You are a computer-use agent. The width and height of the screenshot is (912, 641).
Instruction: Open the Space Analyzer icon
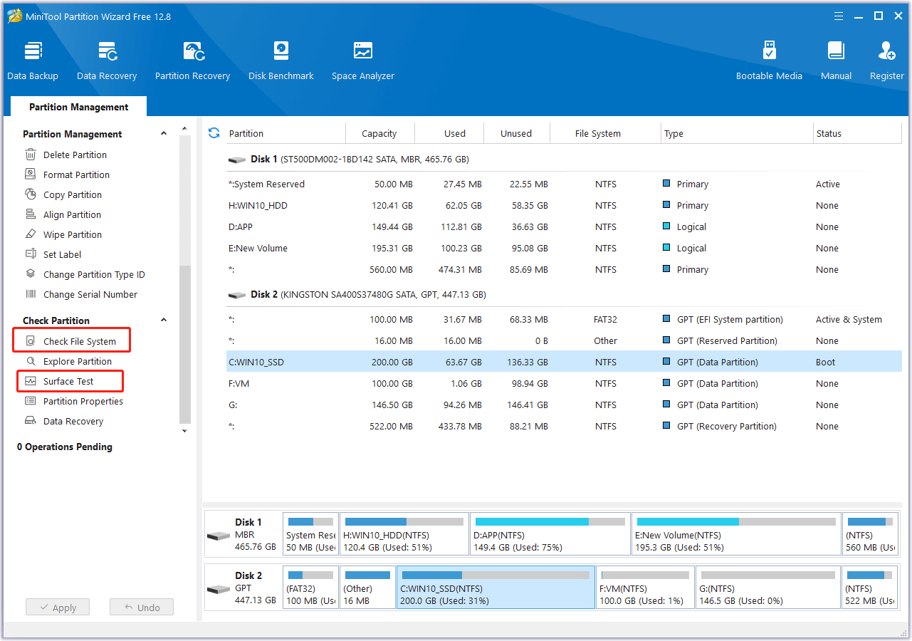(x=363, y=52)
